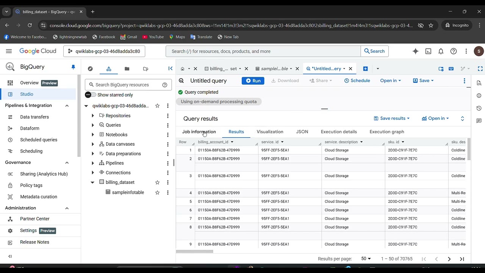Open the Explorer compass icon tab
Screen dimensions: 485x273
[x=90, y=69]
